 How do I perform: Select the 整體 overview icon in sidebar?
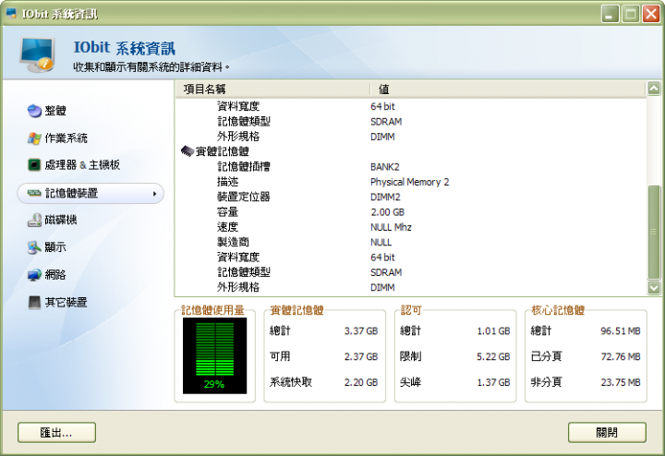pos(34,111)
